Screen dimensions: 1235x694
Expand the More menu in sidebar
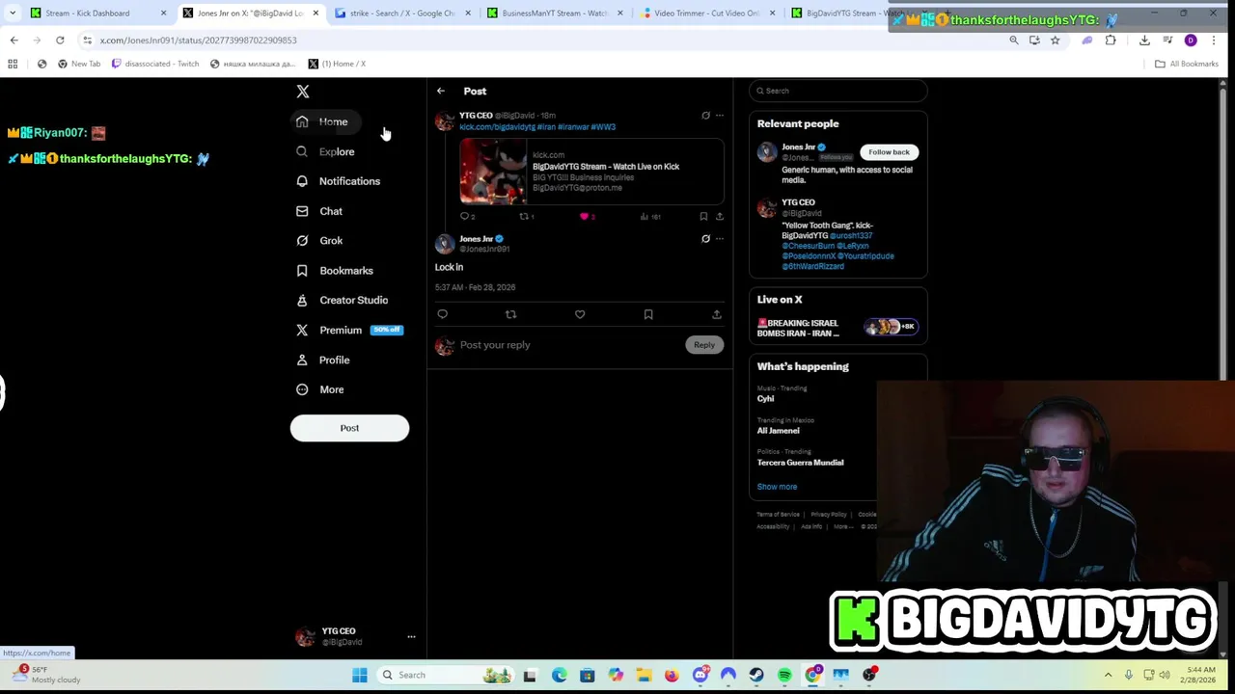[x=320, y=389]
